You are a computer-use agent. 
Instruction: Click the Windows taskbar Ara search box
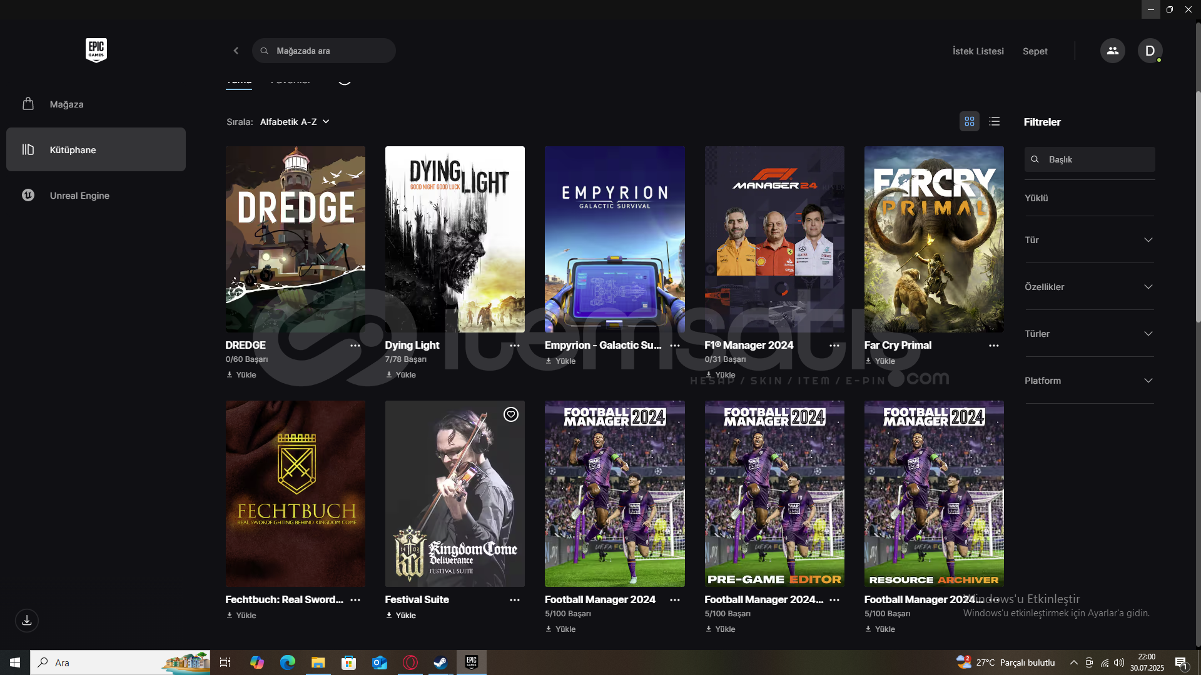[x=120, y=662]
